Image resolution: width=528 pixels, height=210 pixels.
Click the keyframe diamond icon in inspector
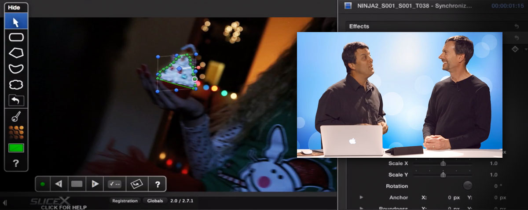(x=514, y=50)
